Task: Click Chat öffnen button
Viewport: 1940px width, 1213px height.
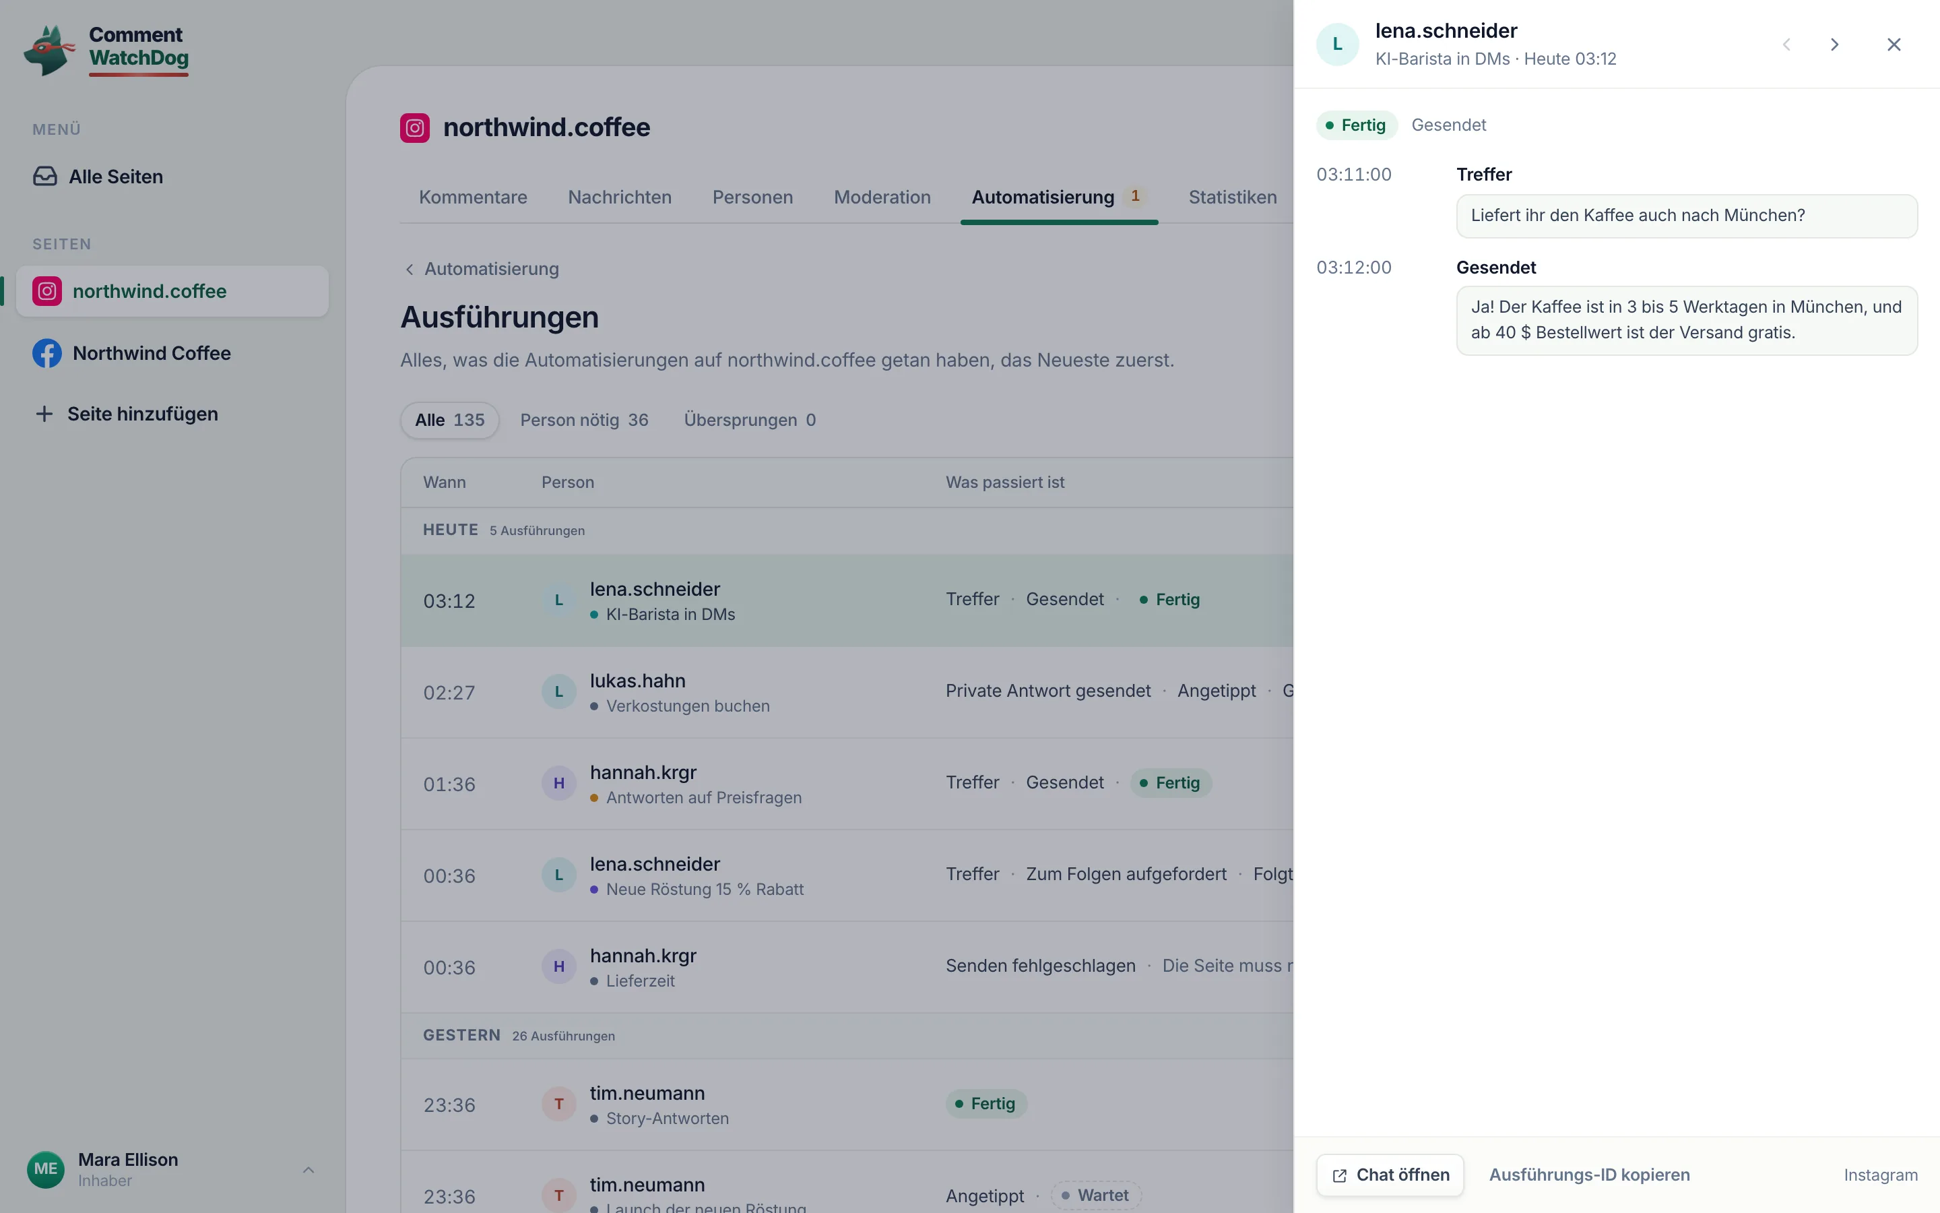Action: coord(1390,1175)
